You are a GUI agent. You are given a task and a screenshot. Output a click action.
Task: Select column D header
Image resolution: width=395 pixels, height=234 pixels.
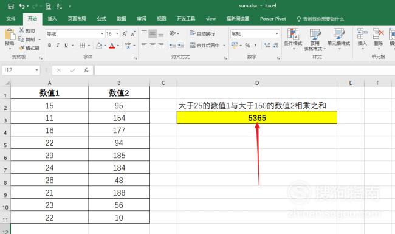point(257,83)
